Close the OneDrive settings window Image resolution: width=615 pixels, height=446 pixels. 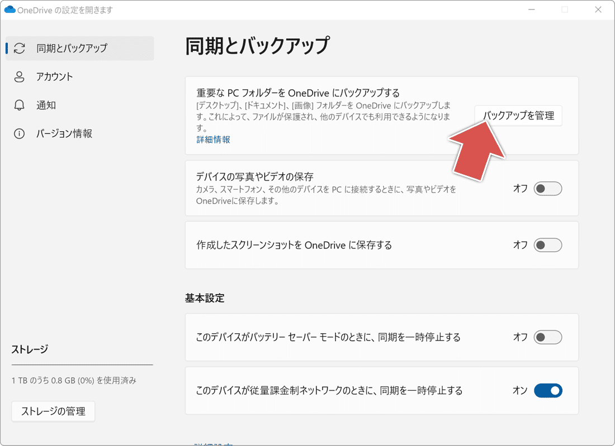coord(598,9)
